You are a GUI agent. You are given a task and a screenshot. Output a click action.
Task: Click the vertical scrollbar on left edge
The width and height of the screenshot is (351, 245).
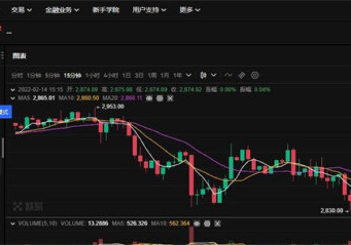[x=3, y=148]
